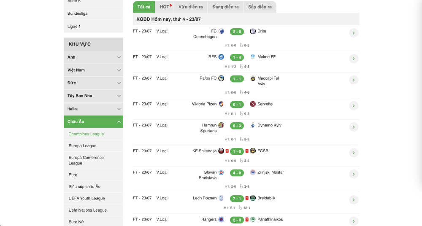Expand the Việt Nam region section
Screen dimensions: 422x226
click(x=119, y=70)
